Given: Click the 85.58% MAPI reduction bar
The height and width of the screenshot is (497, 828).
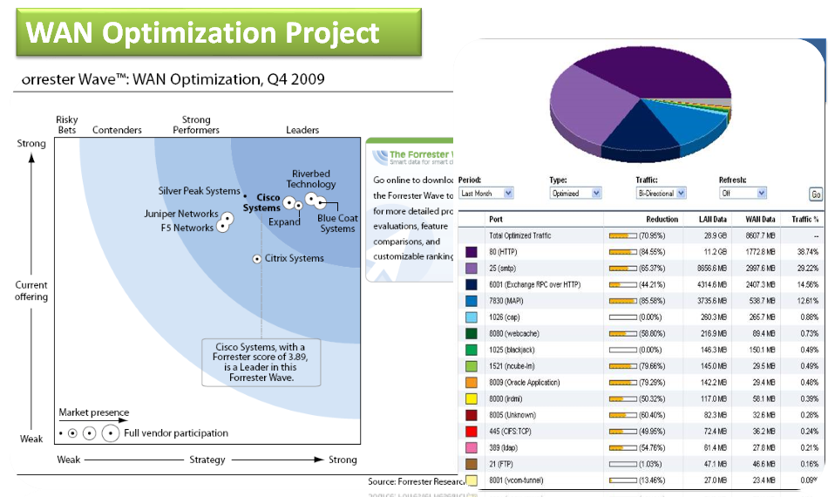Looking at the screenshot, I should [x=622, y=301].
